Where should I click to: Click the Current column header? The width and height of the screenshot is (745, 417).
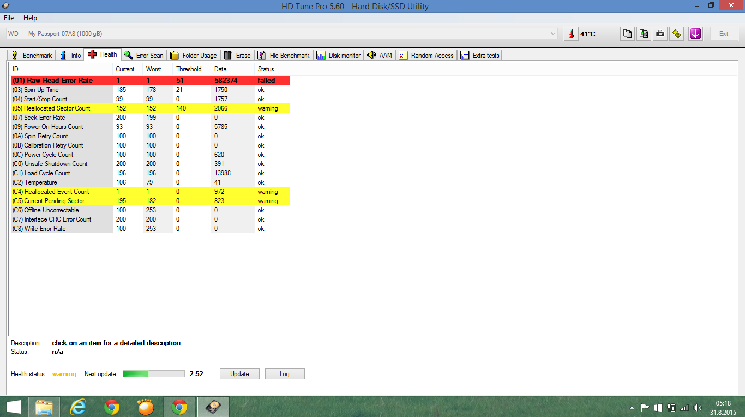coord(128,69)
